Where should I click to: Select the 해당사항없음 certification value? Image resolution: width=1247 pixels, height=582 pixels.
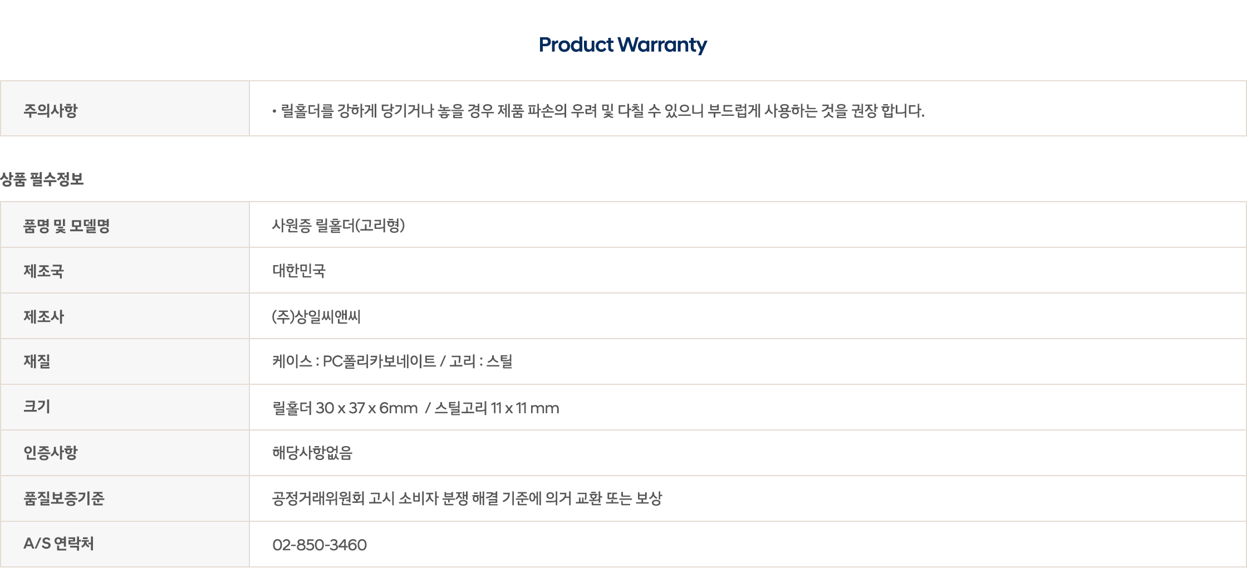click(312, 453)
